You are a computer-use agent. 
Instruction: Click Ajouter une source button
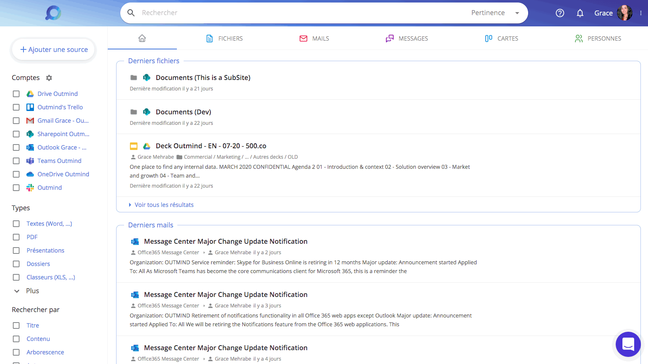click(x=54, y=49)
